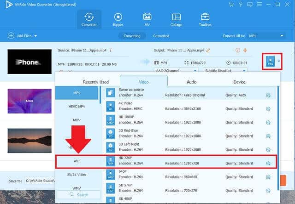The image size is (295, 204).
Task: Click the register key icon
Action: (x=241, y=4)
